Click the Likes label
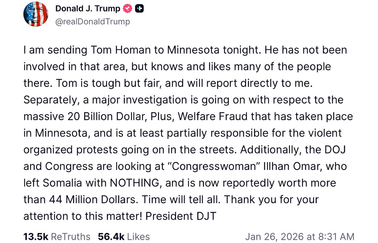This screenshot has height=243, width=378. tap(138, 236)
